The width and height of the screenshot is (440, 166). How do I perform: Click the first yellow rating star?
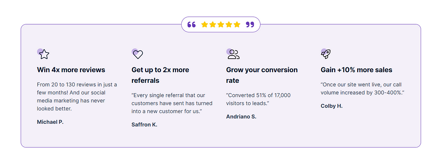(205, 24)
